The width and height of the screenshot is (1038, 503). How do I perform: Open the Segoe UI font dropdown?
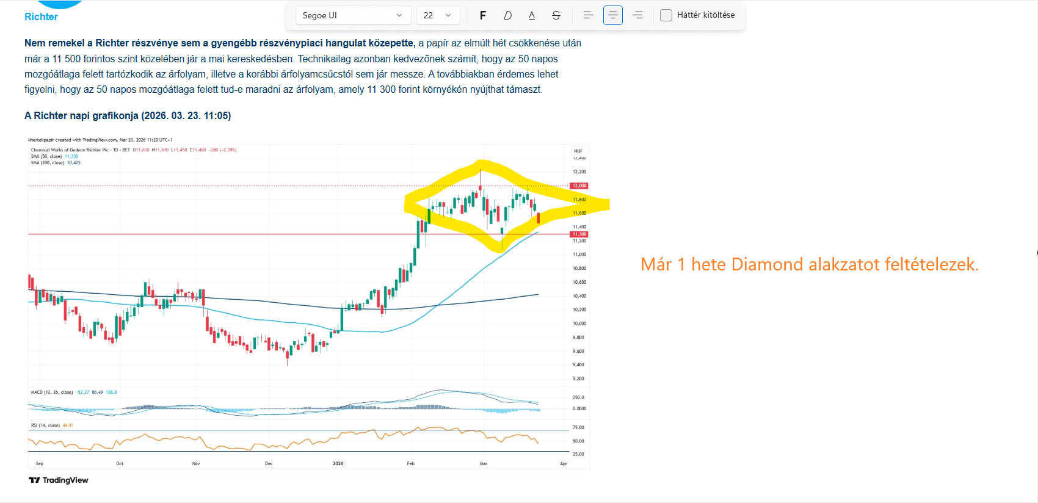(352, 15)
